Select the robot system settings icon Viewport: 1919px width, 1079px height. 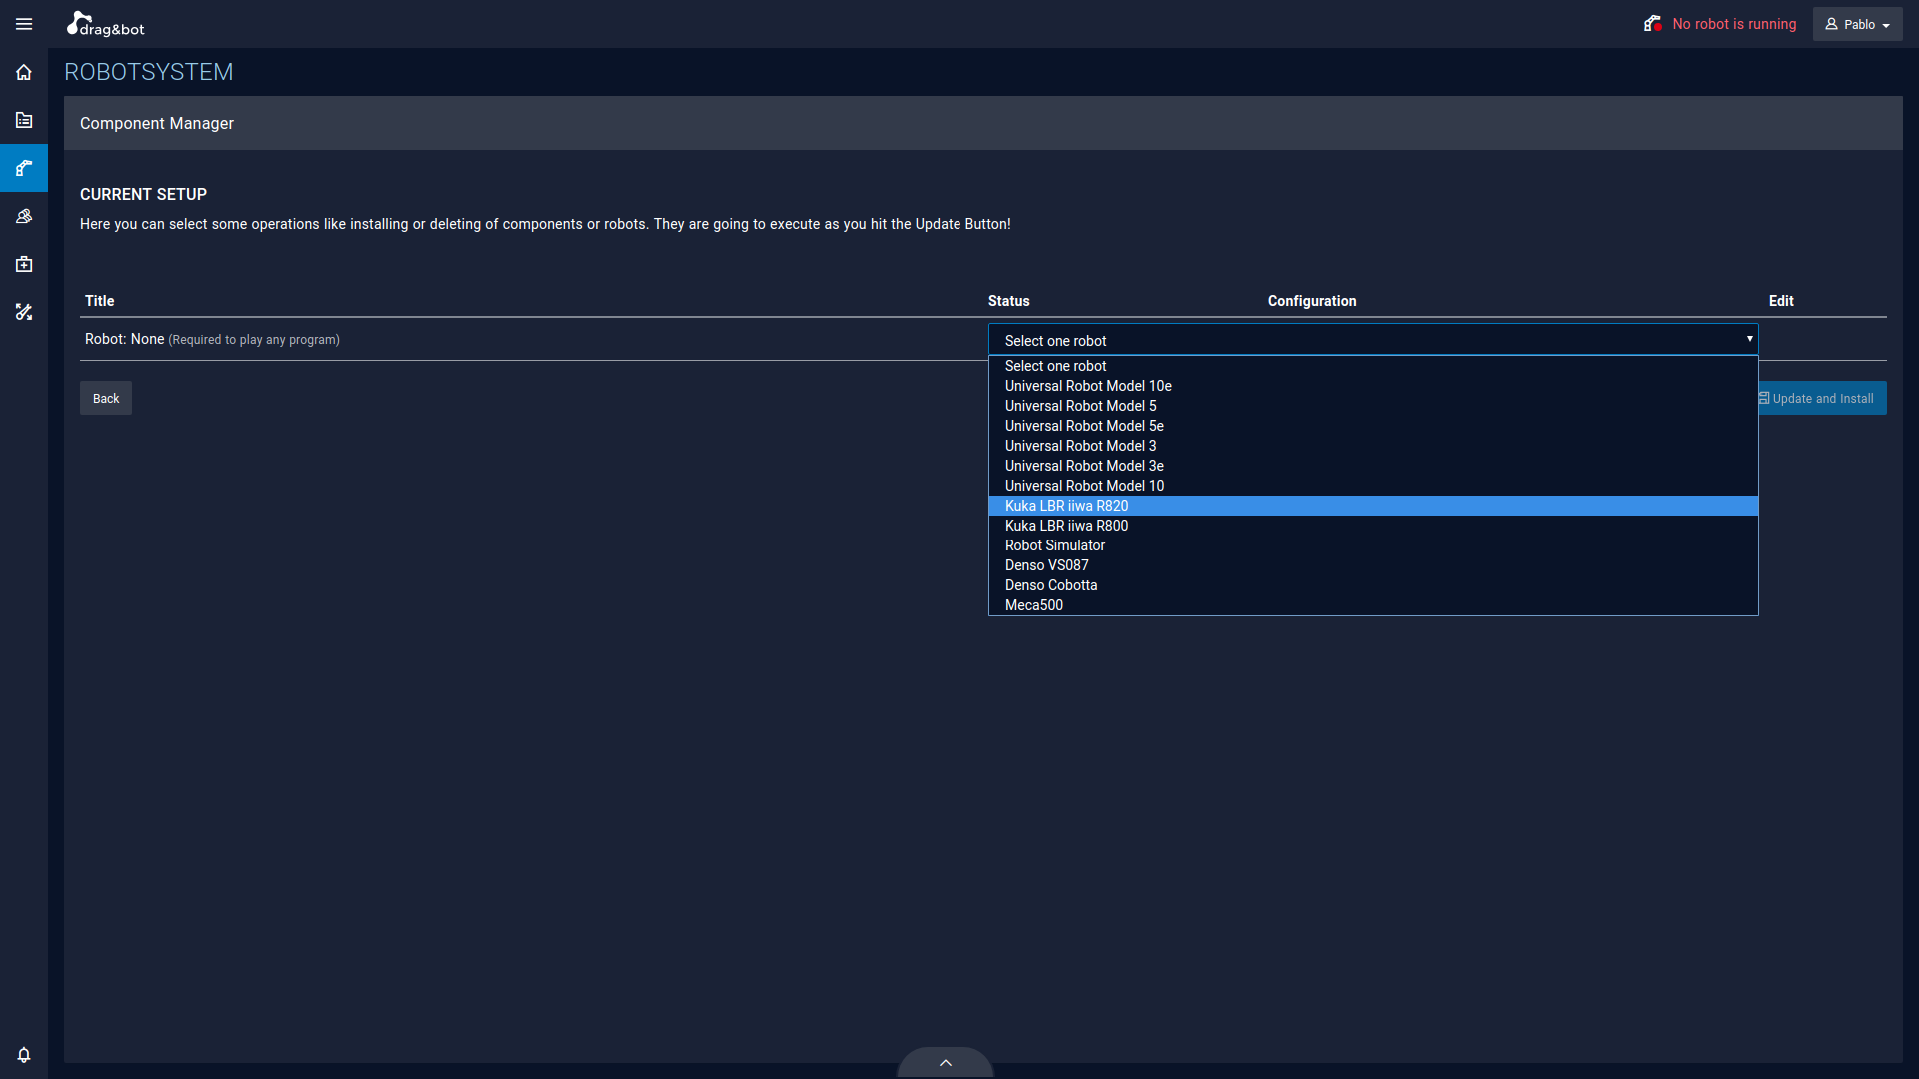click(x=24, y=167)
